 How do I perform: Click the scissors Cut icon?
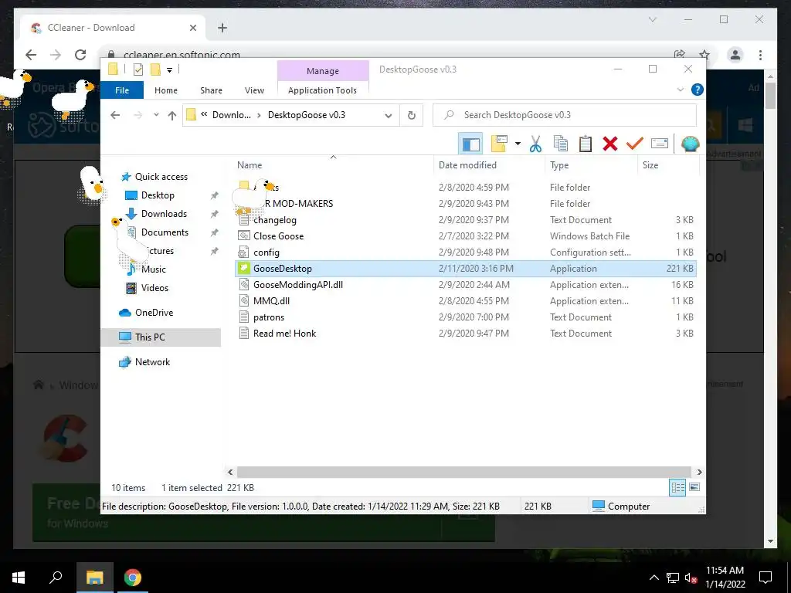(535, 144)
